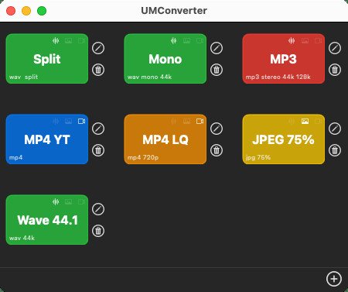Viewport: 348px width, 292px height.
Task: Open editor for the MP3 preset
Action: click(x=335, y=48)
